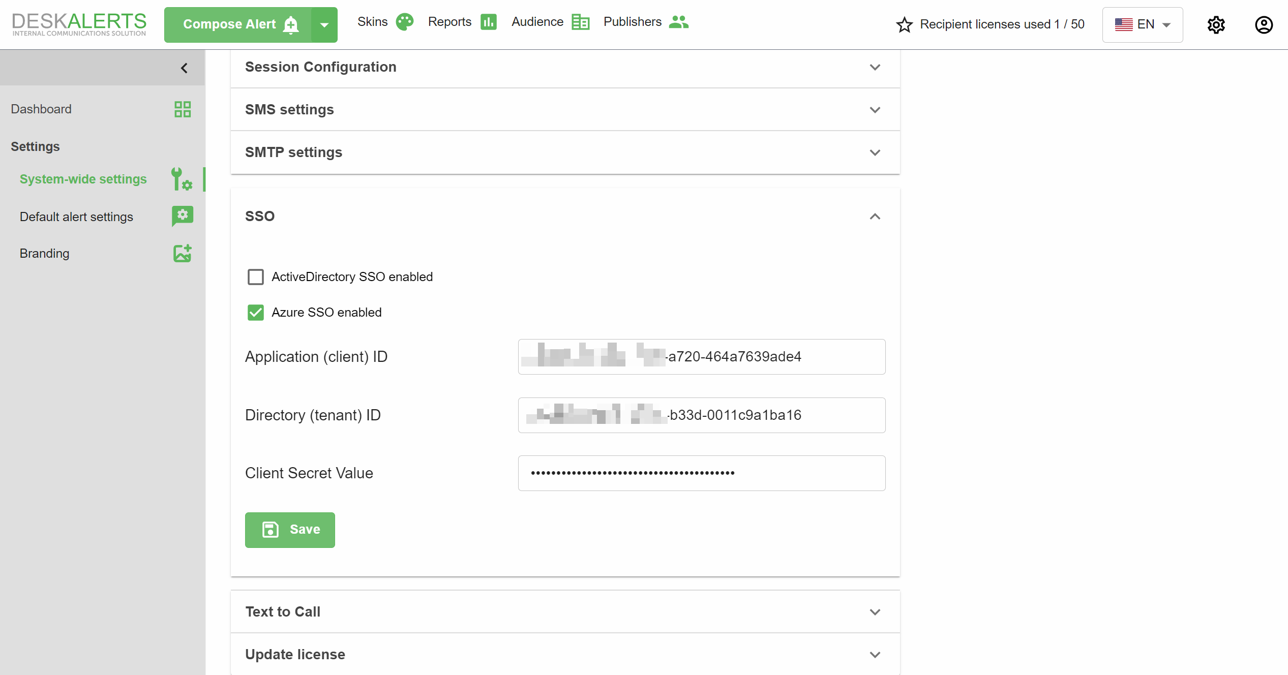This screenshot has width=1288, height=675.
Task: Open System-wide settings menu item
Action: [83, 179]
